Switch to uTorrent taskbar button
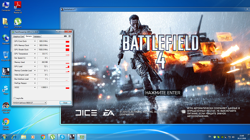250x140 pixels. tap(52, 137)
